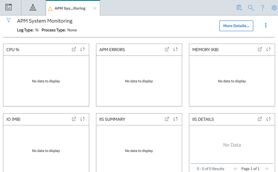Screen dimensions: 278x172
Task: Pop out the IIS DETAILS widget
Action: (x=260, y=119)
